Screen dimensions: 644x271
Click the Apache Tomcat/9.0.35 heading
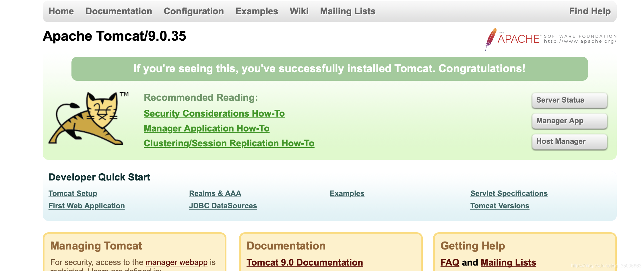115,36
